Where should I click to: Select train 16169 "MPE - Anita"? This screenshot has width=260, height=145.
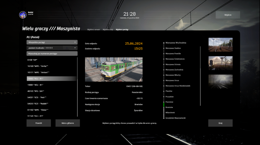[x=52, y=66]
